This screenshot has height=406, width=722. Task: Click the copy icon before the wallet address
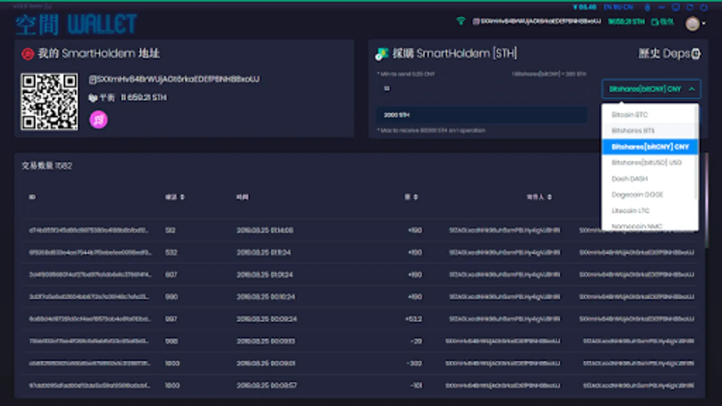(x=93, y=79)
